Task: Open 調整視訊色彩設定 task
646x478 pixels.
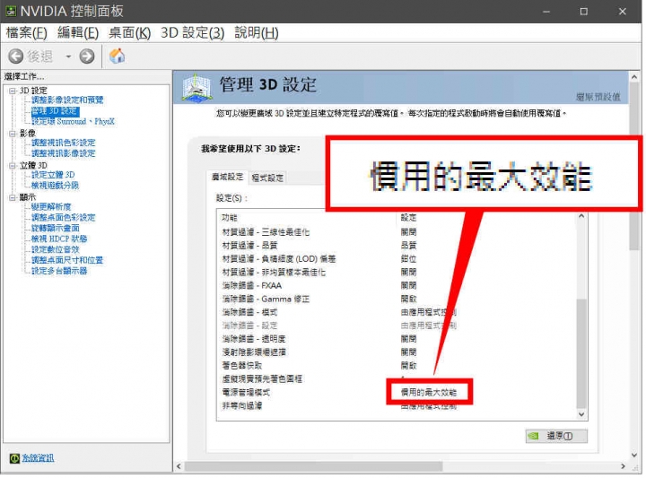Action: [x=64, y=143]
